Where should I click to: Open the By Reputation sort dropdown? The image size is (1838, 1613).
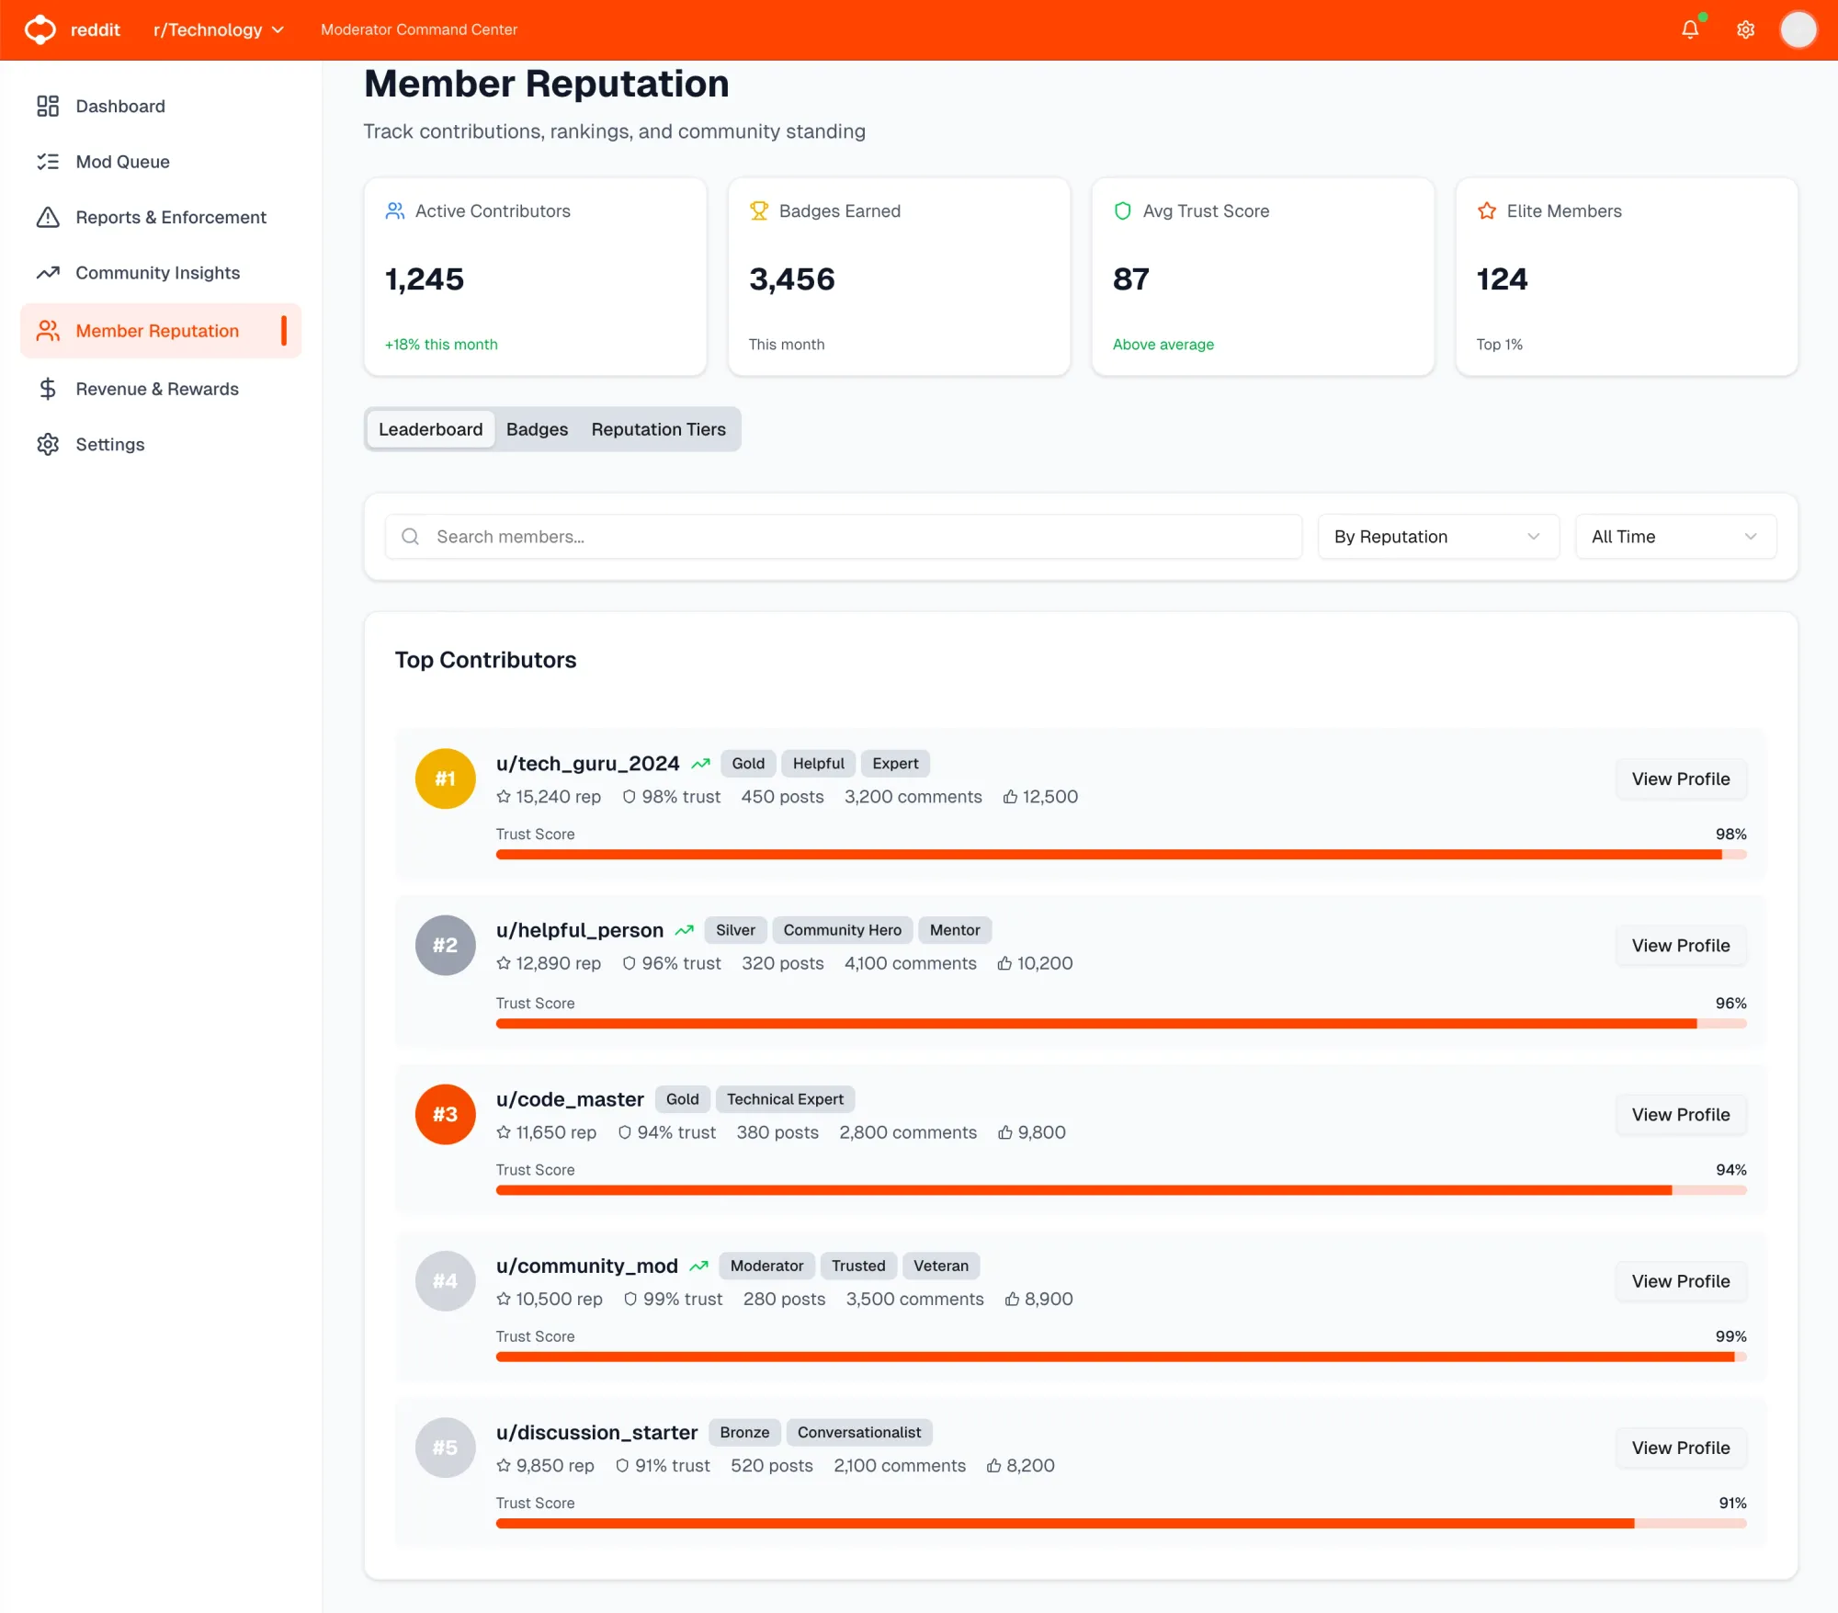click(1436, 537)
